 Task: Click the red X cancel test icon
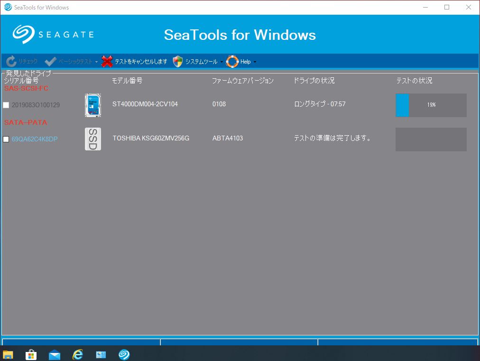point(107,62)
